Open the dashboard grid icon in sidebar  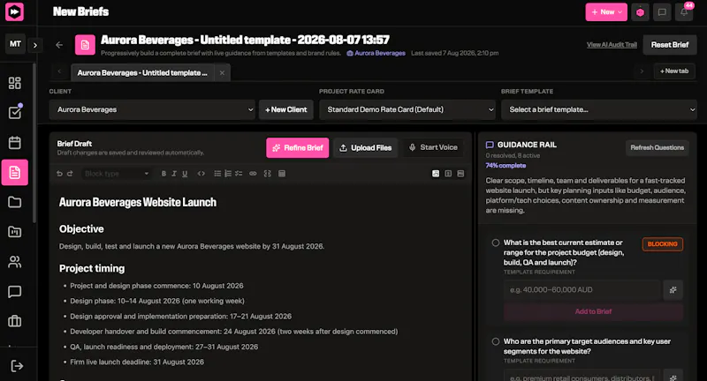click(14, 83)
